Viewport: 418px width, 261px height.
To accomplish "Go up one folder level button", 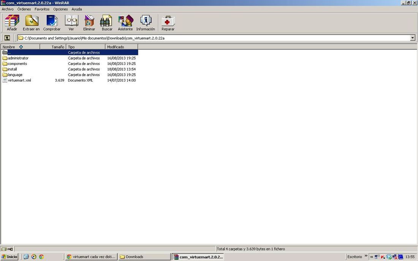I will pyautogui.click(x=7, y=38).
